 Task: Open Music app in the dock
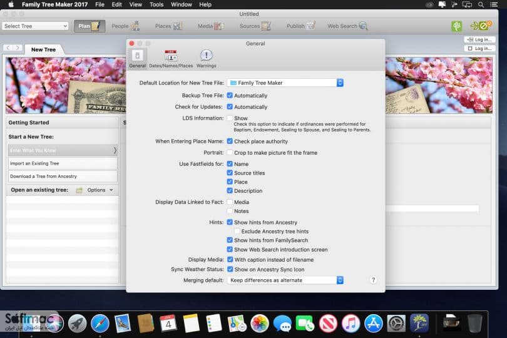coord(351,323)
